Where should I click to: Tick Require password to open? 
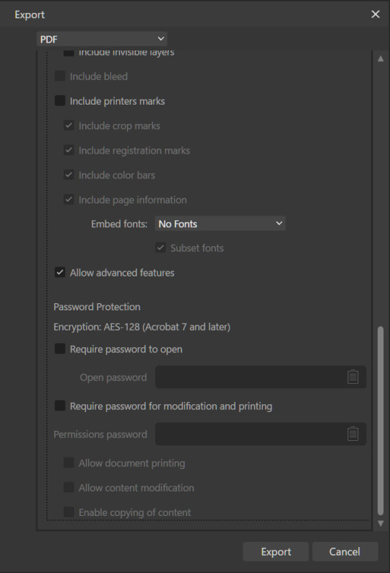tap(60, 349)
